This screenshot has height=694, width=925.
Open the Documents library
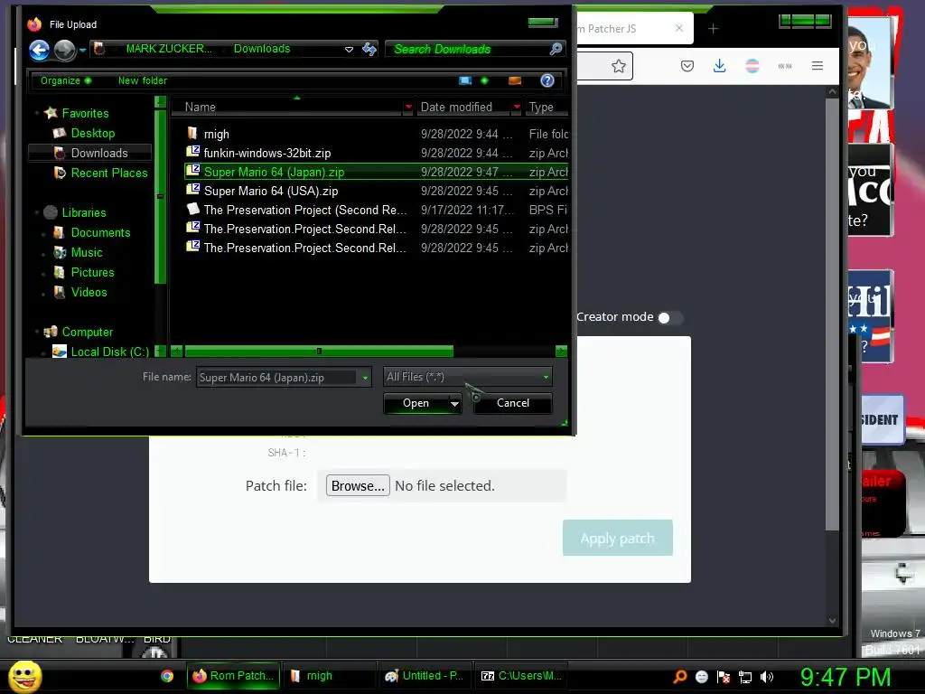100,232
